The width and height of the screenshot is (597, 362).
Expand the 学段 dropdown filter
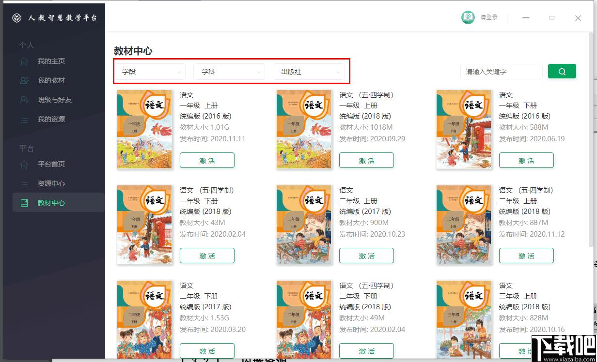click(x=150, y=72)
